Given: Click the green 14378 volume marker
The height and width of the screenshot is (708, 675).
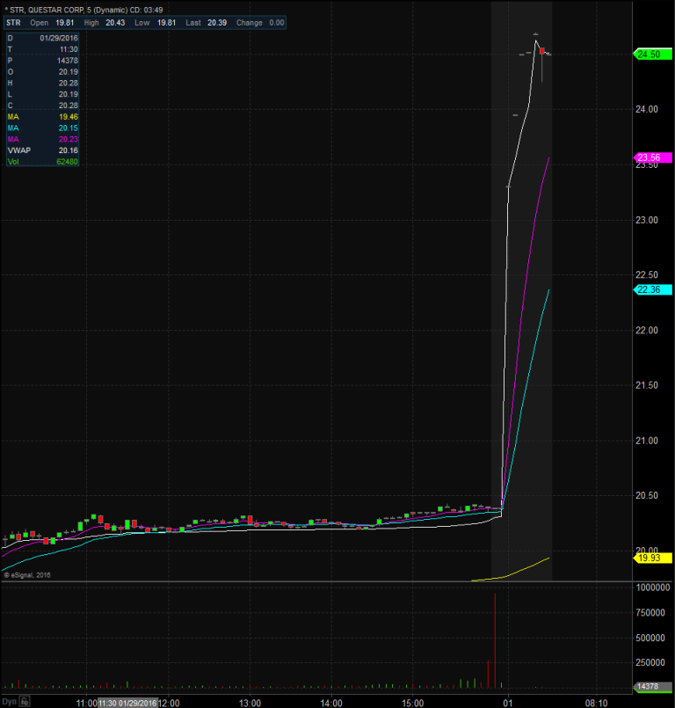Looking at the screenshot, I should coord(648,685).
